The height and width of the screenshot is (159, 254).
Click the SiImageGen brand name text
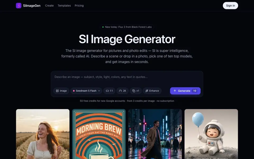pyautogui.click(x=31, y=6)
